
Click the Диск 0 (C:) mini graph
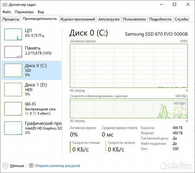pos(13,70)
